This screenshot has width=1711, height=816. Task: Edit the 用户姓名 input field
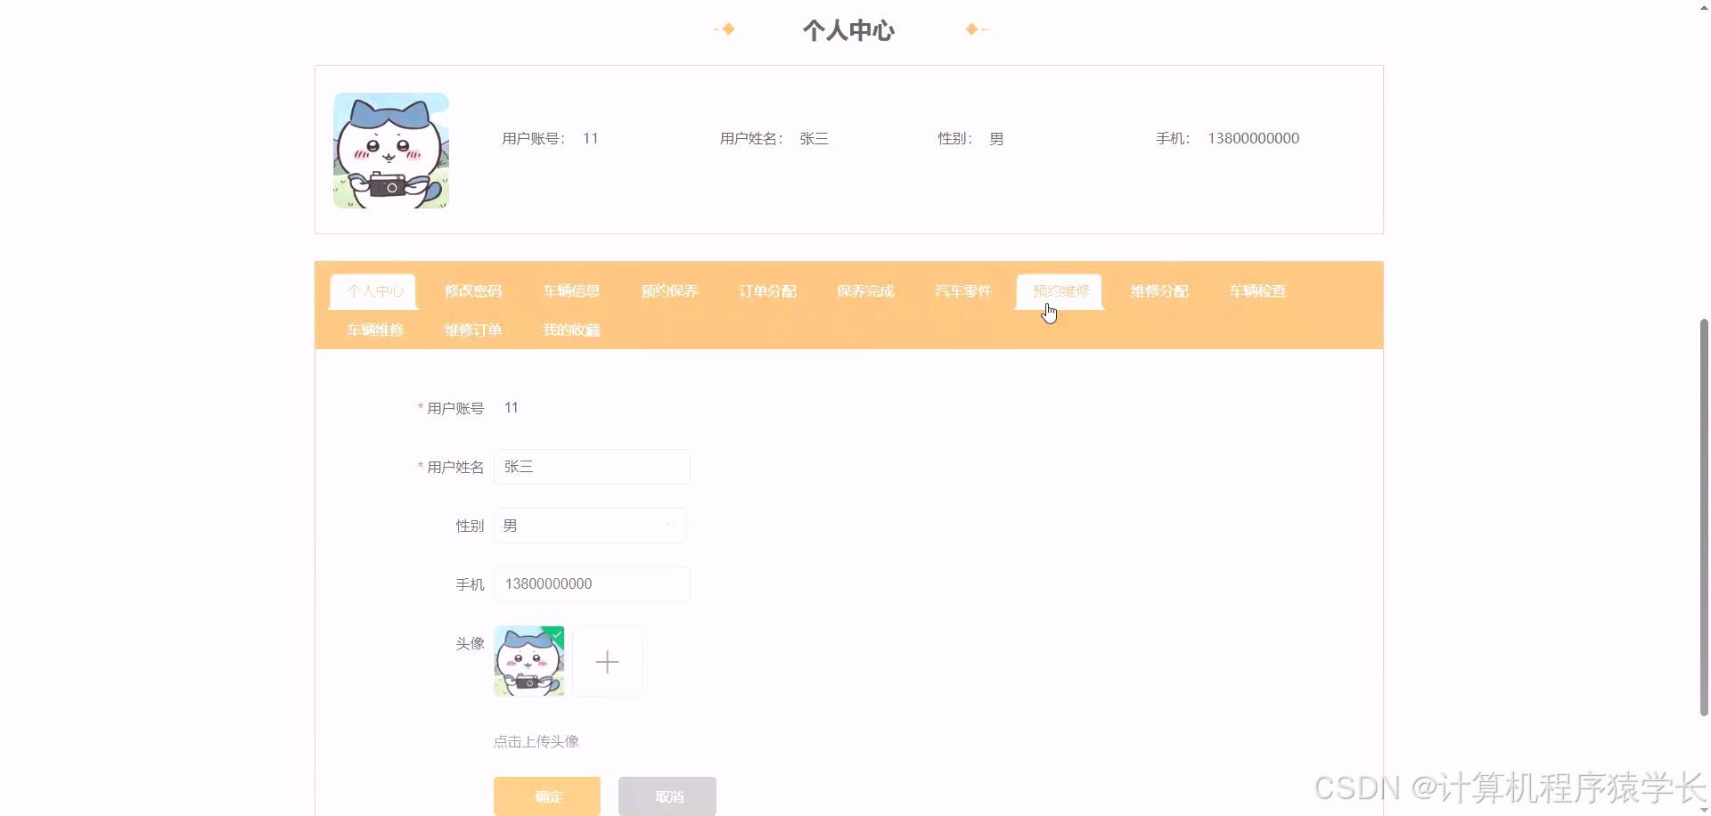coord(592,466)
